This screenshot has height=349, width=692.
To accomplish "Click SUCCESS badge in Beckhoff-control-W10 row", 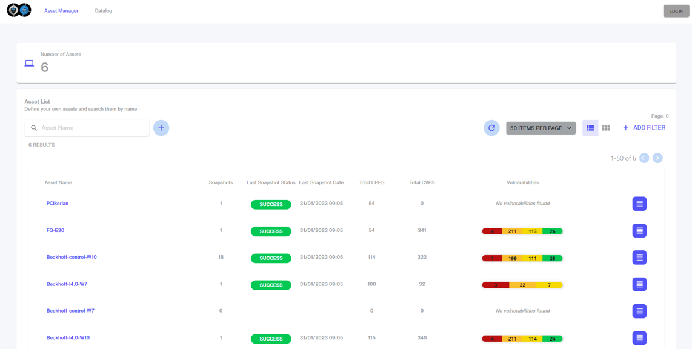I will pos(271,259).
